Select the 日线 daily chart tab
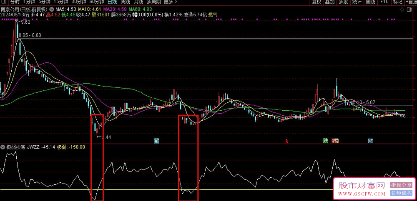 112,2
